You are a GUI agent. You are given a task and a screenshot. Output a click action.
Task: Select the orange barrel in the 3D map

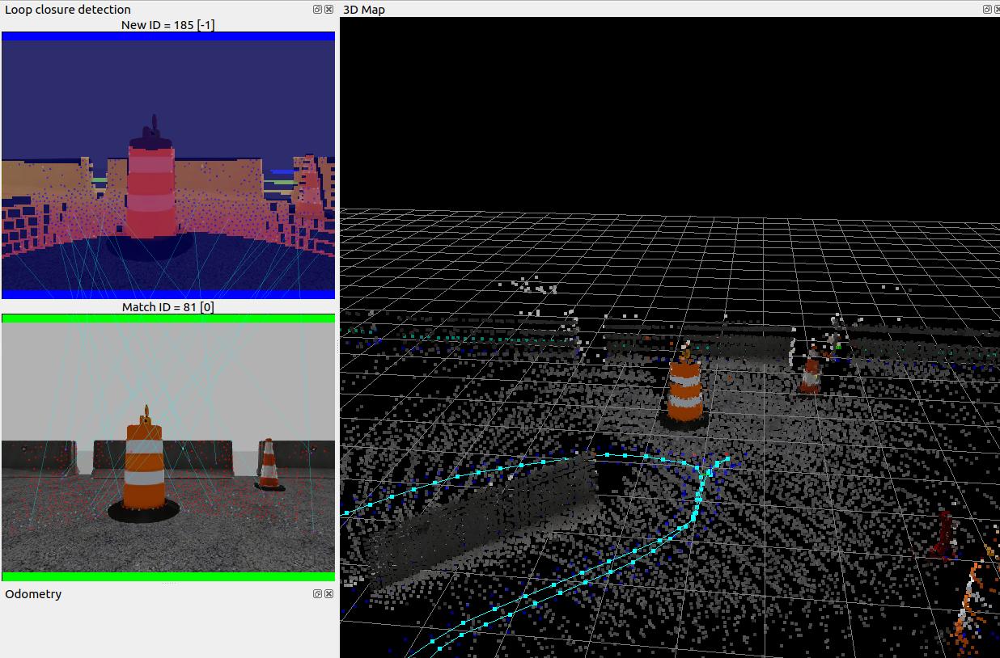pyautogui.click(x=685, y=391)
